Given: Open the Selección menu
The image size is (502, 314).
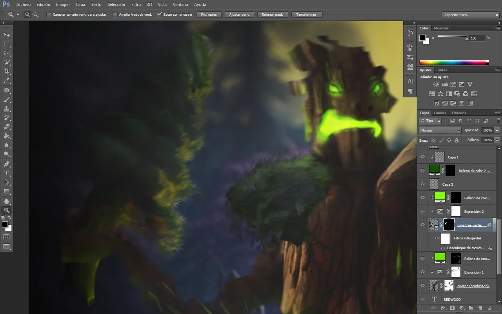Looking at the screenshot, I should (116, 5).
